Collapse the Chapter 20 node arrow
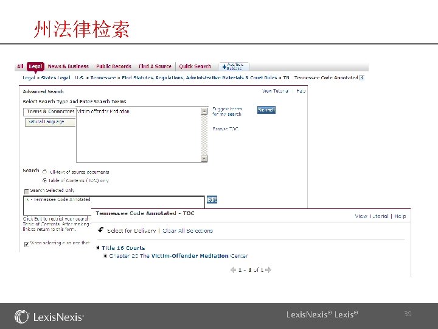This screenshot has width=438, height=329. (x=105, y=256)
